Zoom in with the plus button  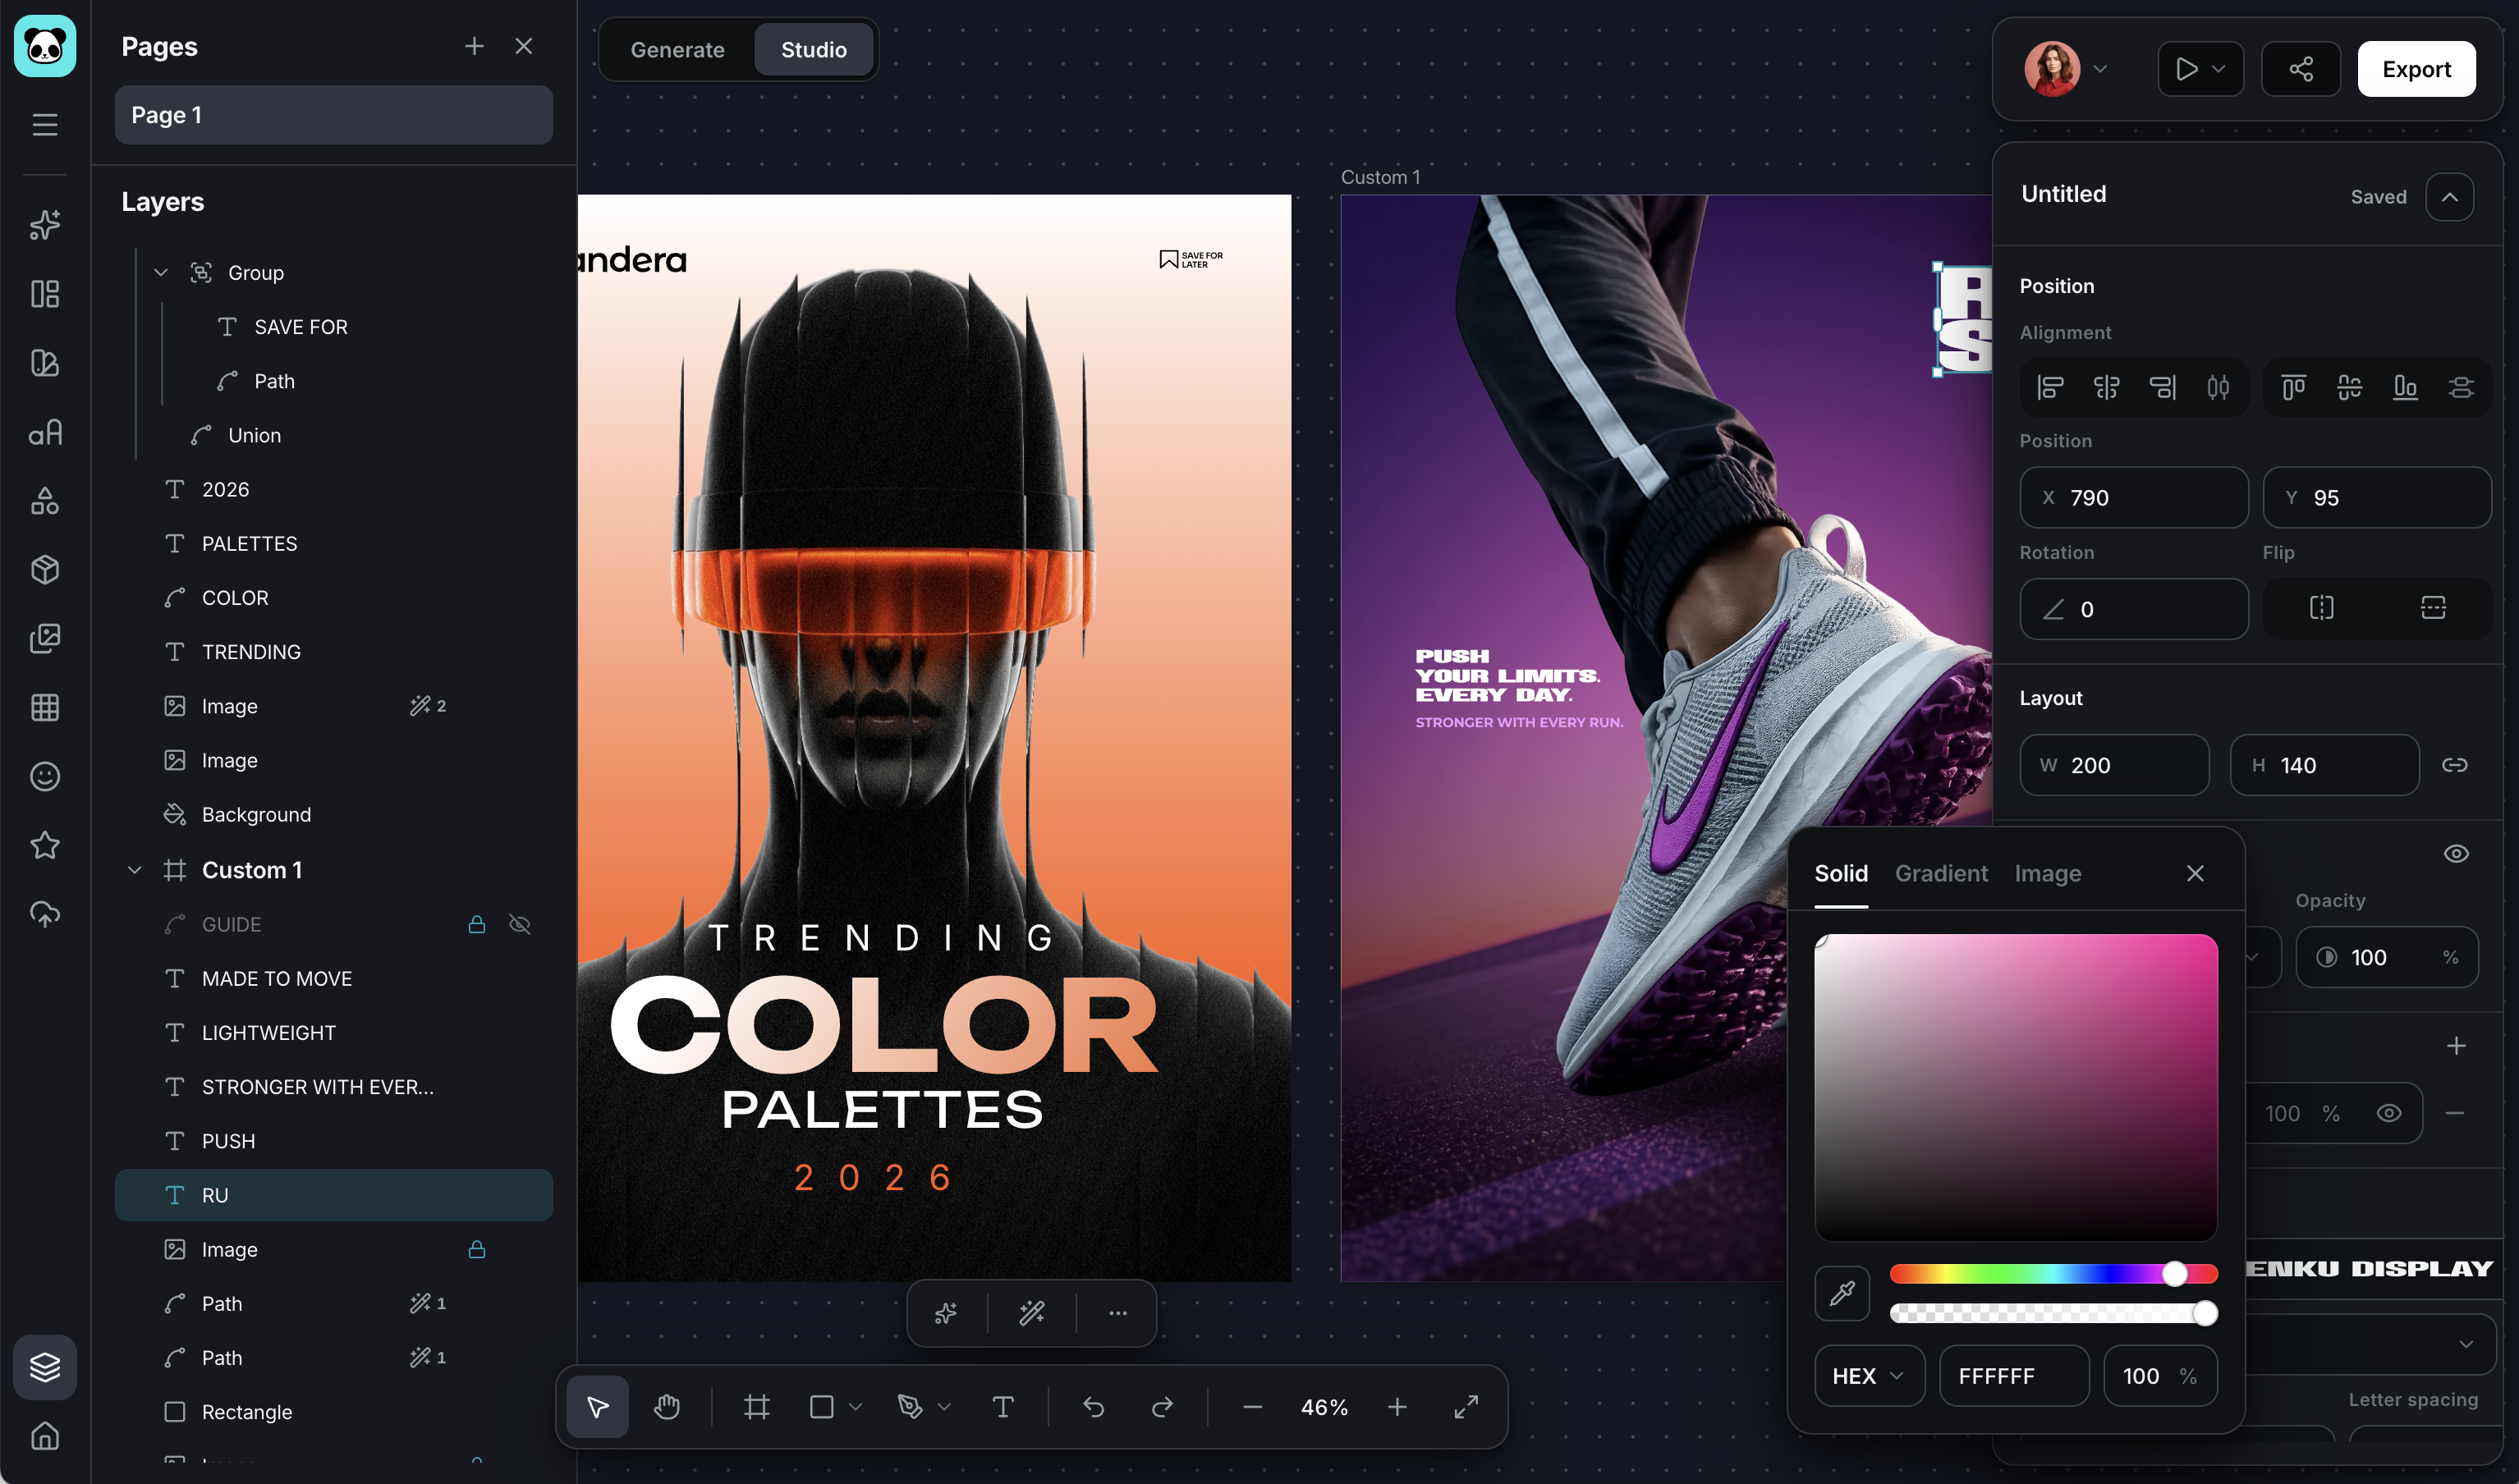(x=1397, y=1407)
